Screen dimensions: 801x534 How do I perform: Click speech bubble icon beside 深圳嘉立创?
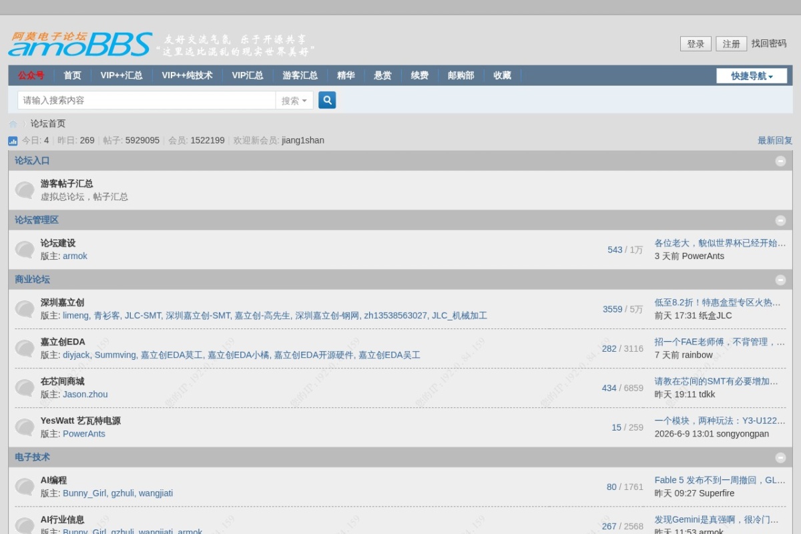pyautogui.click(x=25, y=309)
